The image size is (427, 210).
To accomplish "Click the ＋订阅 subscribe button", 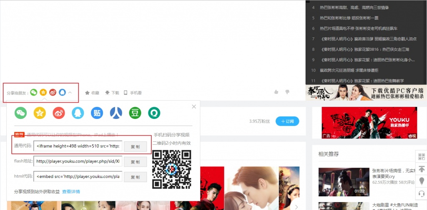I will (287, 121).
